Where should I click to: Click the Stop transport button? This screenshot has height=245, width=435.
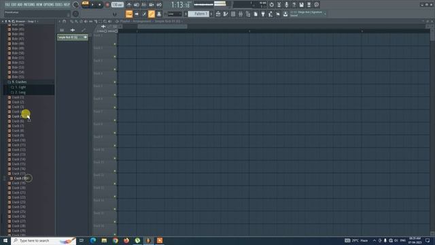click(100, 5)
